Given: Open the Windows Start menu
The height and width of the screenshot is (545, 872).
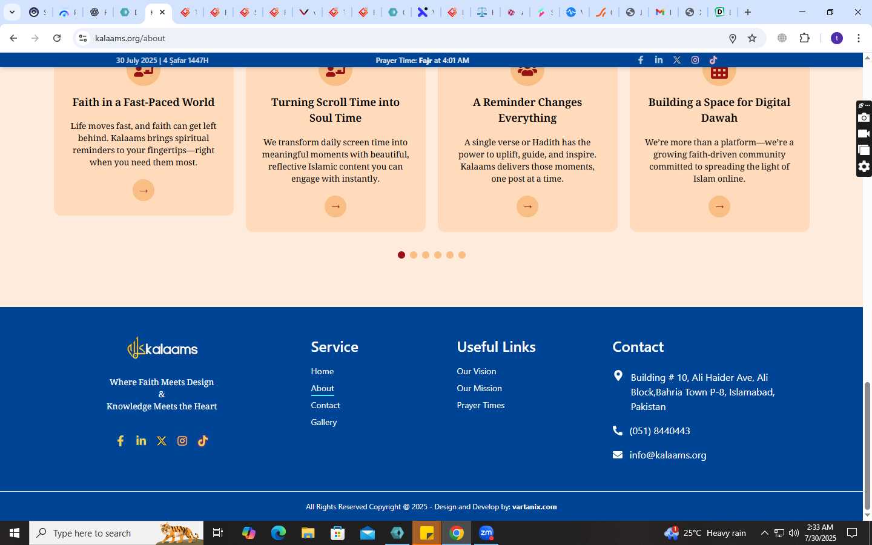Looking at the screenshot, I should coord(15,533).
